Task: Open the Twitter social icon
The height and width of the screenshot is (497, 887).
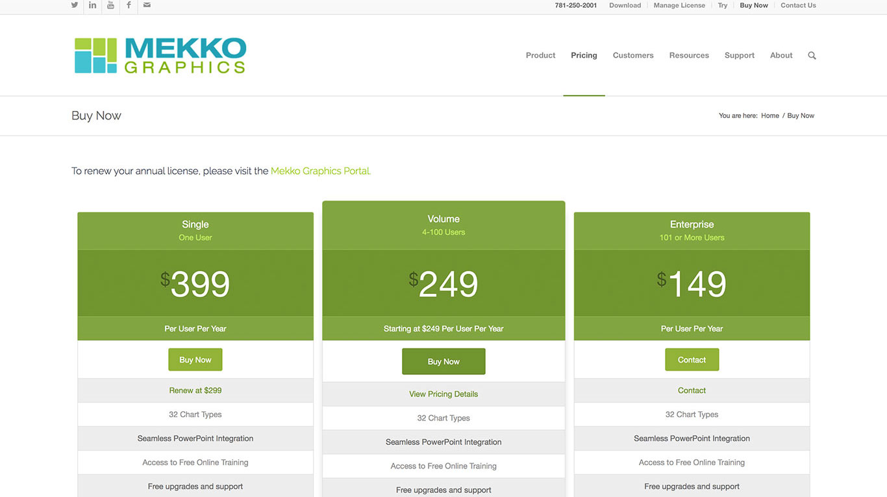Action: pyautogui.click(x=75, y=5)
